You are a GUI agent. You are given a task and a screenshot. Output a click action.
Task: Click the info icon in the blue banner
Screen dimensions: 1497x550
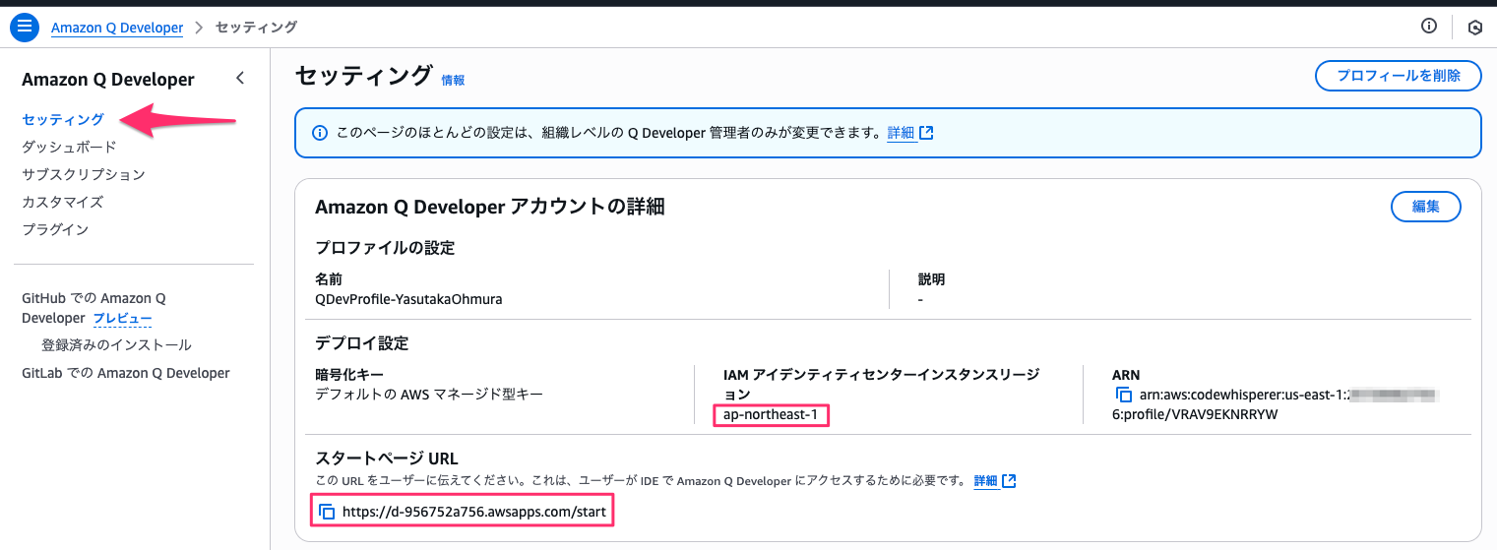click(319, 133)
